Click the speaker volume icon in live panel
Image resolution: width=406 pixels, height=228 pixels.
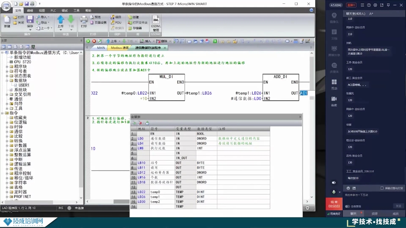point(334,183)
